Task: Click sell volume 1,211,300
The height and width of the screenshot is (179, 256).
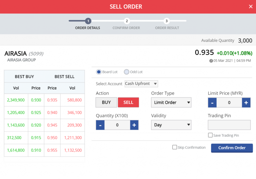Action: coord(73,138)
